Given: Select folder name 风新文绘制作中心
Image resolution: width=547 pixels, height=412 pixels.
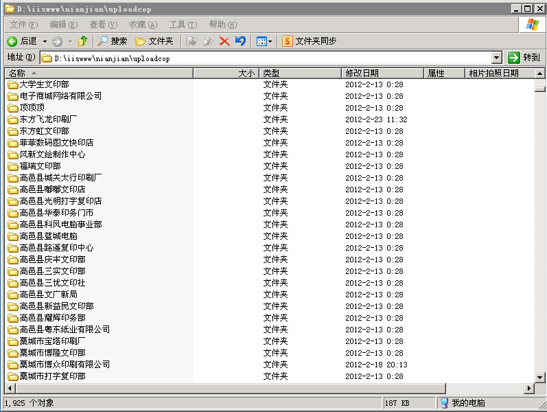Looking at the screenshot, I should (x=52, y=154).
